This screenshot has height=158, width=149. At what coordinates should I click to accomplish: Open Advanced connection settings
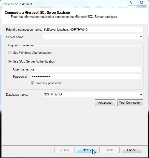[x=105, y=103]
